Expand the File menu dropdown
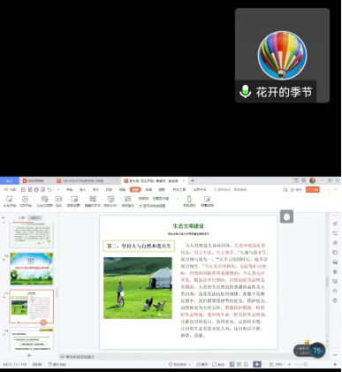Screen dimensions: 342x372 [10, 190]
